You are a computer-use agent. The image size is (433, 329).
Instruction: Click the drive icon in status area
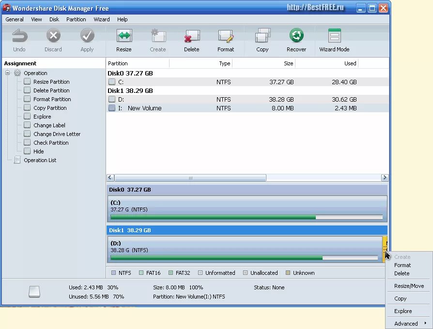tap(34, 291)
